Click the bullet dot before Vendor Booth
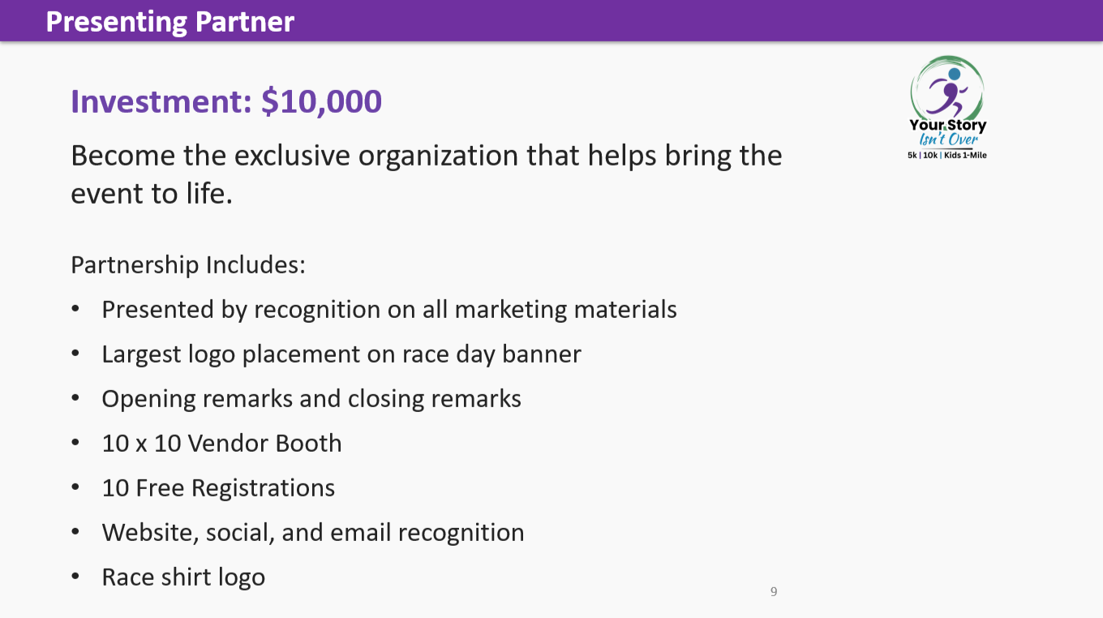 click(75, 444)
